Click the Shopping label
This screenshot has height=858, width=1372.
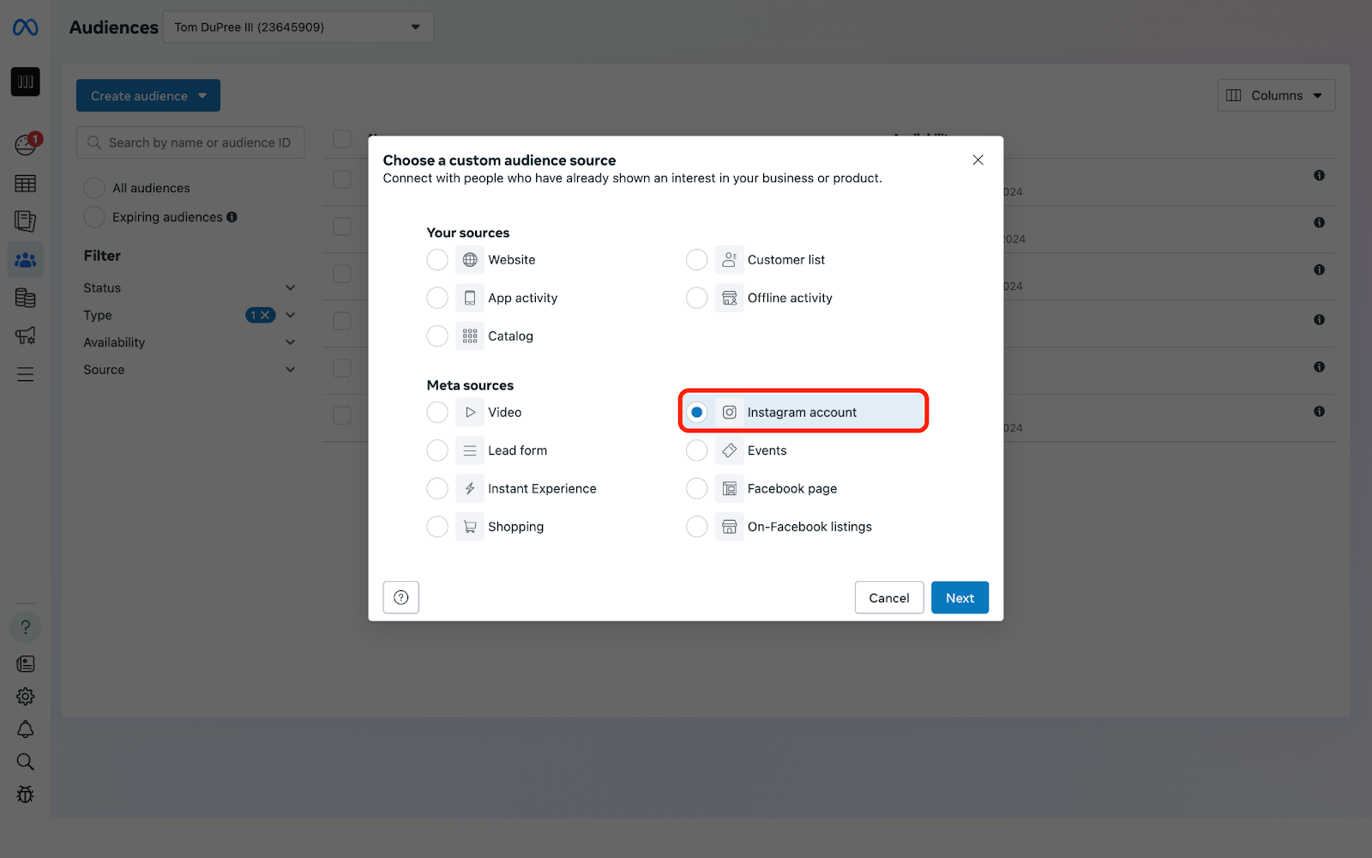515,527
